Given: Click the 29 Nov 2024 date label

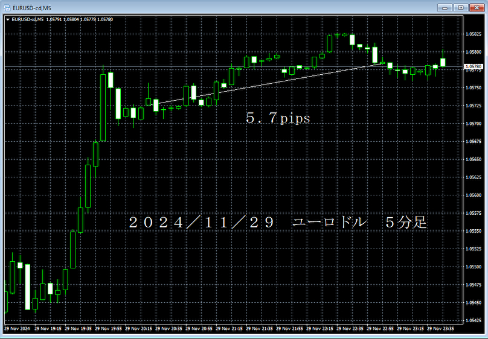Looking at the screenshot, I should [x=17, y=329].
